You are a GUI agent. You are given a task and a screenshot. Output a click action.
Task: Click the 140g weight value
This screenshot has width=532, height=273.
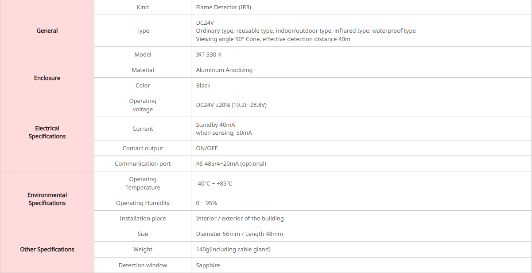coord(233,250)
